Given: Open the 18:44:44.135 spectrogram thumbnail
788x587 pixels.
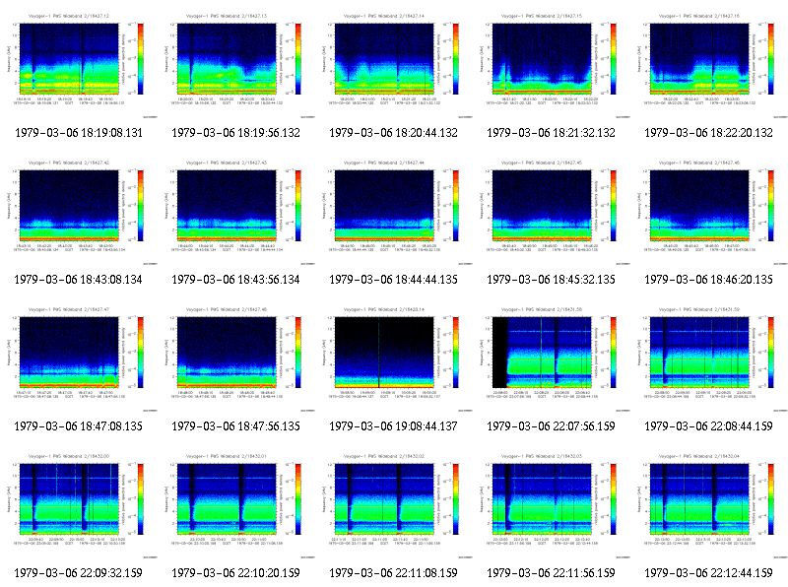Looking at the screenshot, I should (393, 213).
